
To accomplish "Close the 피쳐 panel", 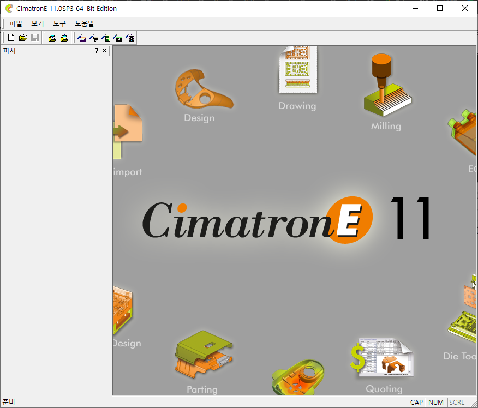I will [x=105, y=50].
